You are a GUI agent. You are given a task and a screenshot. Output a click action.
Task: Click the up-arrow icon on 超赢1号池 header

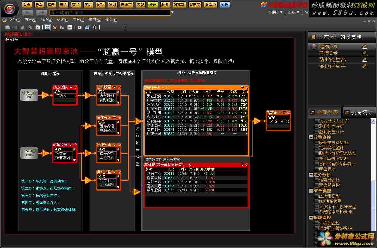coord(247,87)
